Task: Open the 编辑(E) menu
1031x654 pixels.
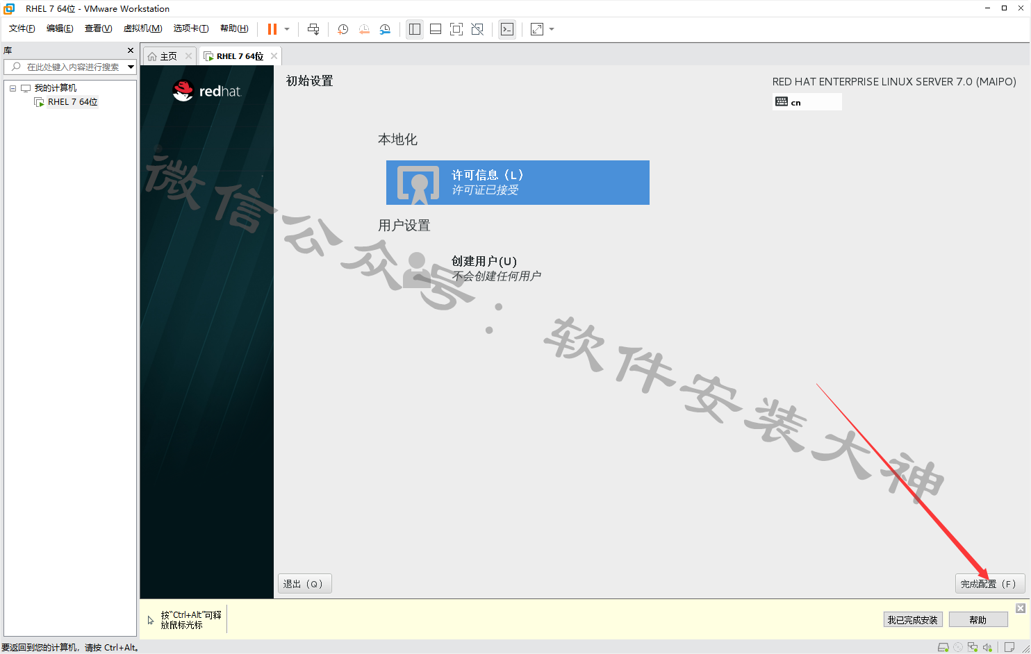Action: 60,28
